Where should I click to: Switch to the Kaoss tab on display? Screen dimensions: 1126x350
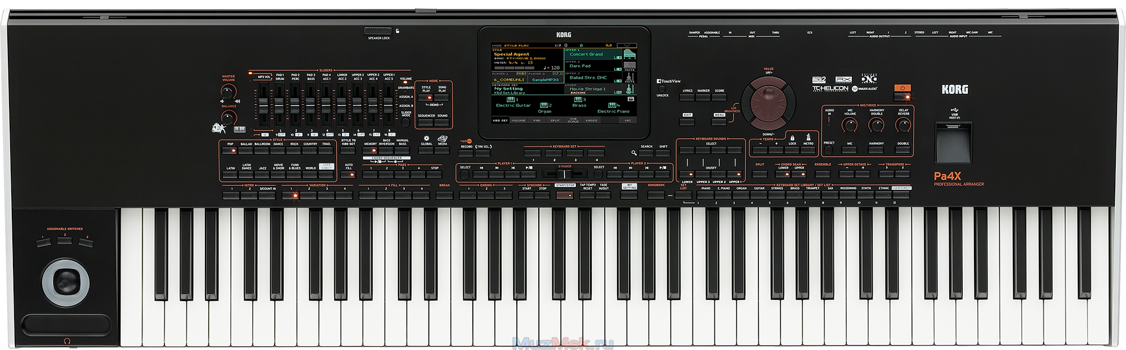[591, 120]
